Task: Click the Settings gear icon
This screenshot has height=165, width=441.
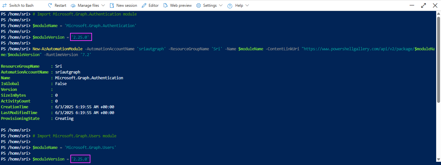Action: point(199,5)
